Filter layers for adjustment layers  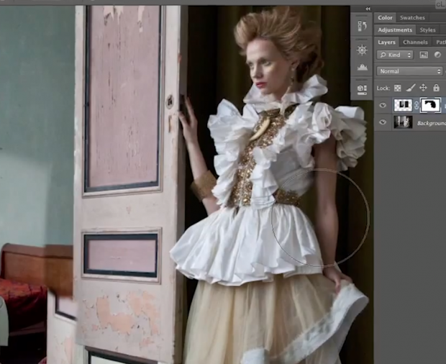coord(437,55)
